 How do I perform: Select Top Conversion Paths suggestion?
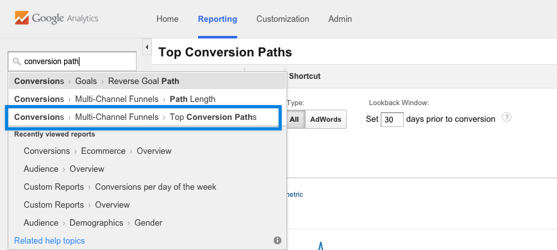pos(144,117)
